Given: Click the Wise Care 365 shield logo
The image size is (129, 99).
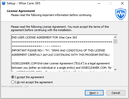Looking at the screenshot, I should click(121, 14).
